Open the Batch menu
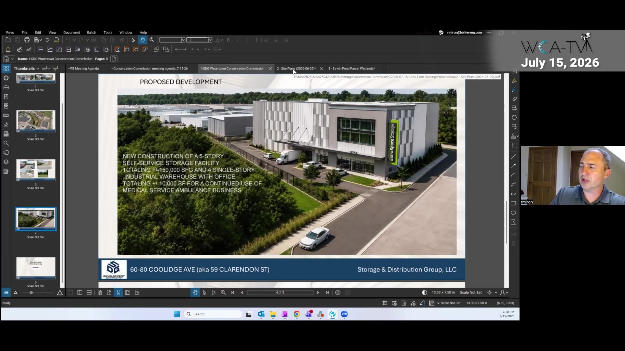The width and height of the screenshot is (625, 351). (91, 32)
